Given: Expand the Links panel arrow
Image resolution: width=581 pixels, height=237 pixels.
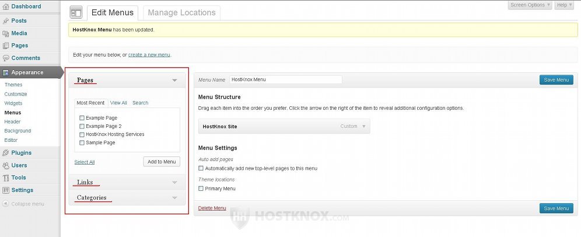Looking at the screenshot, I should pos(174,183).
